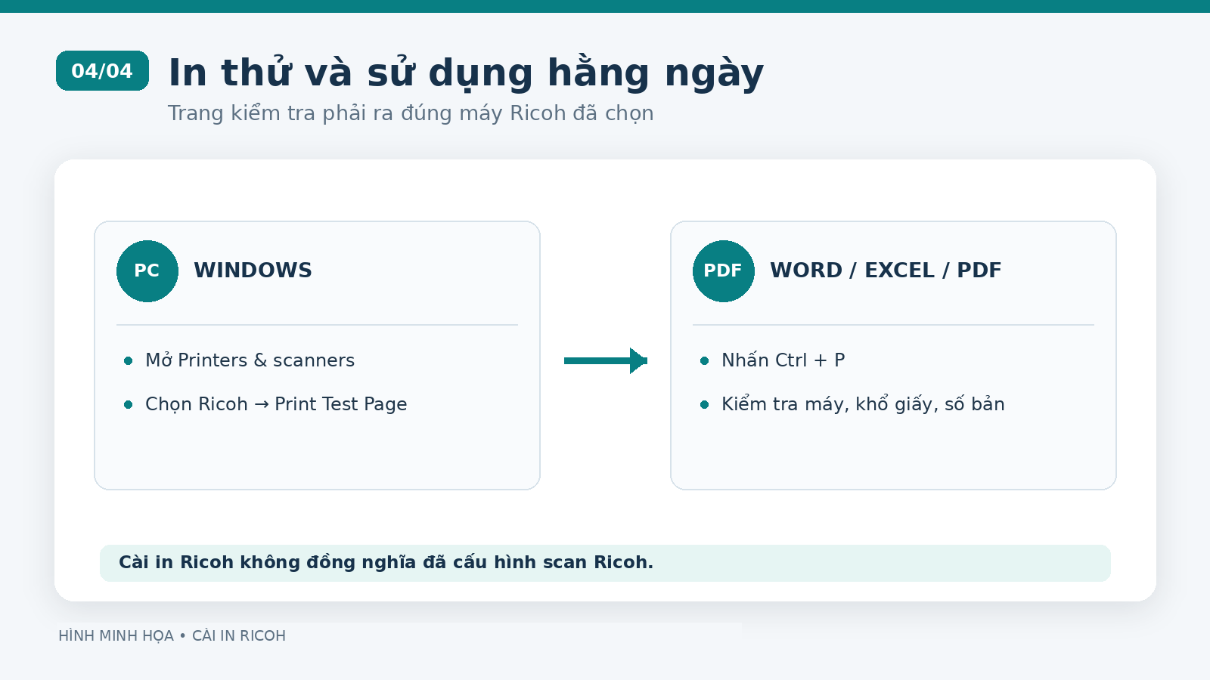
Task: Click the "Nhấn Ctrl + P" line
Action: (783, 360)
